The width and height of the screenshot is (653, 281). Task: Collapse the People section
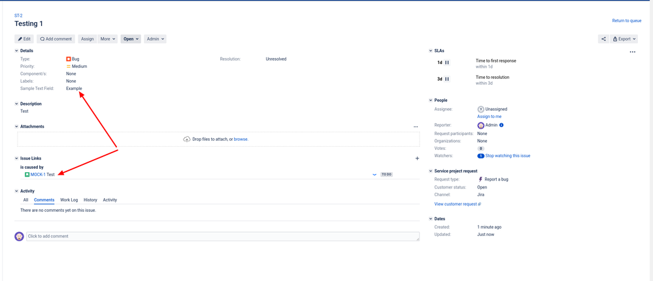pyautogui.click(x=431, y=100)
